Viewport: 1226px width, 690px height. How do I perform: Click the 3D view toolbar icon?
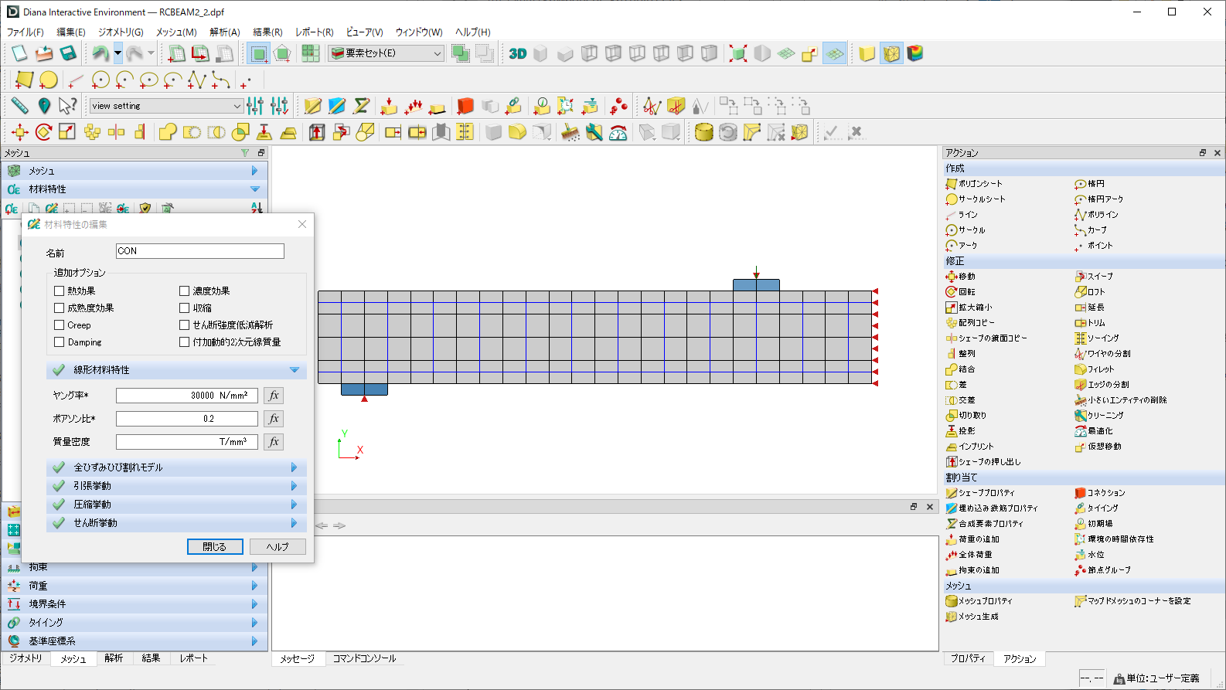(x=517, y=53)
